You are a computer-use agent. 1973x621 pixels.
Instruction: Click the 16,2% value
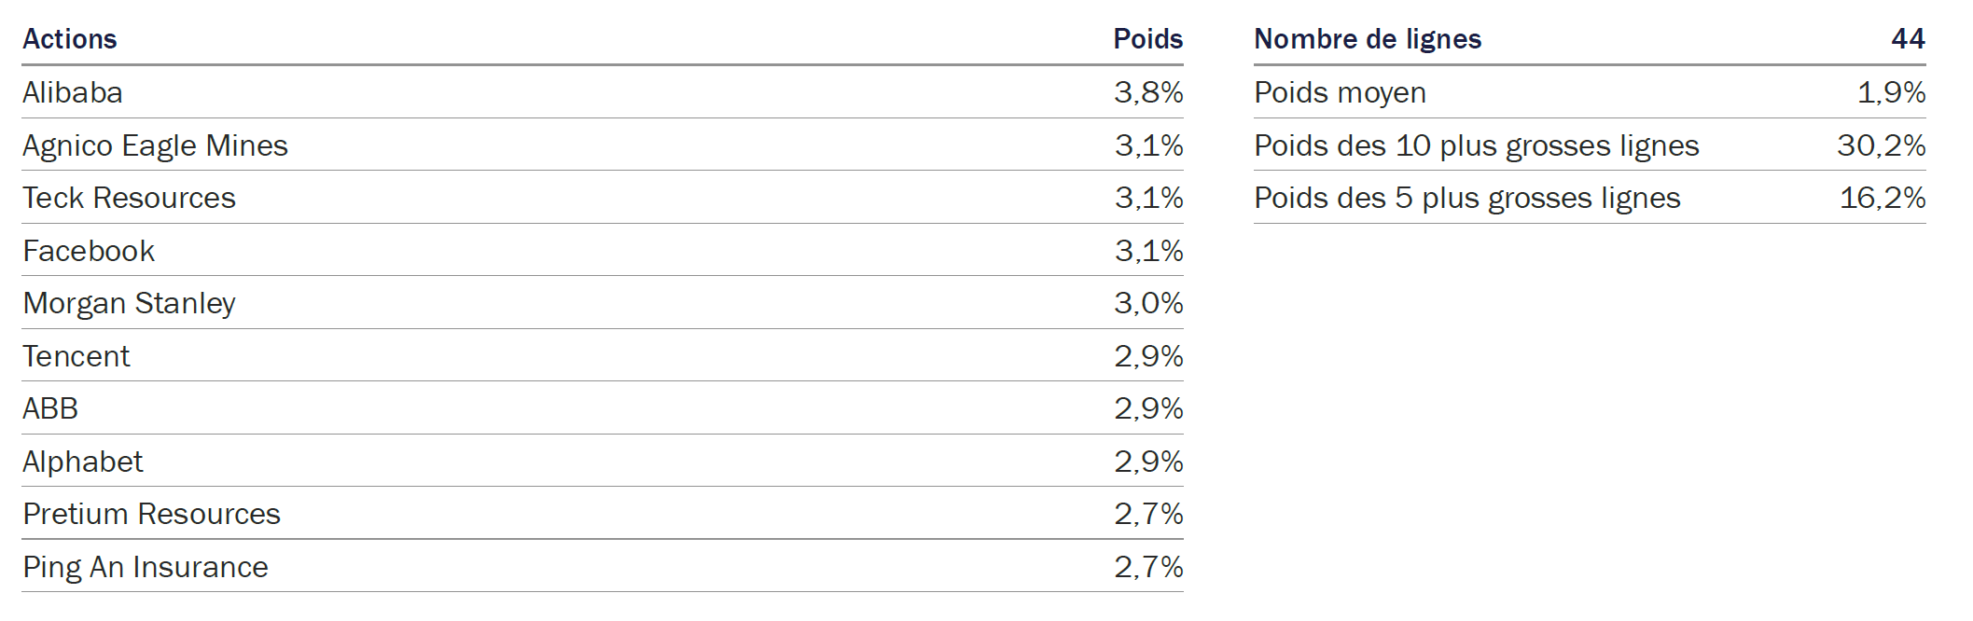pyautogui.click(x=1883, y=198)
